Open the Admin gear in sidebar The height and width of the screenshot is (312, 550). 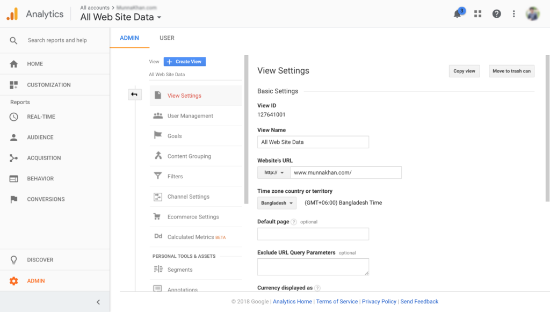point(14,281)
